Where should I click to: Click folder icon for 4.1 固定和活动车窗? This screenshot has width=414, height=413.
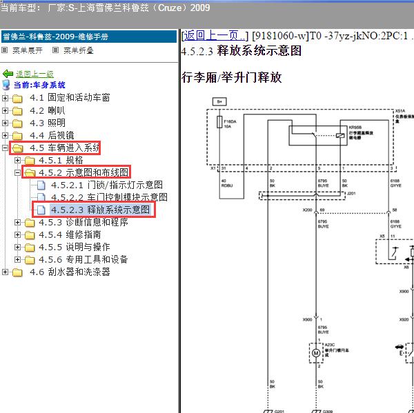click(x=17, y=99)
